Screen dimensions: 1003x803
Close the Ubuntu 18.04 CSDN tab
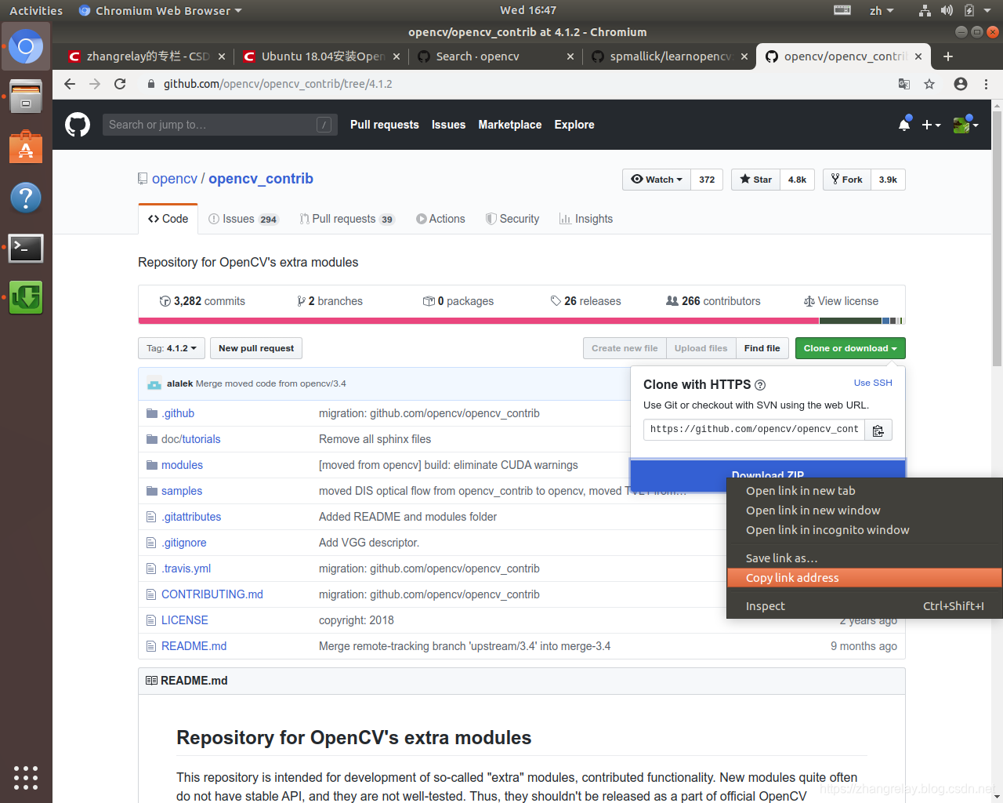(x=396, y=56)
